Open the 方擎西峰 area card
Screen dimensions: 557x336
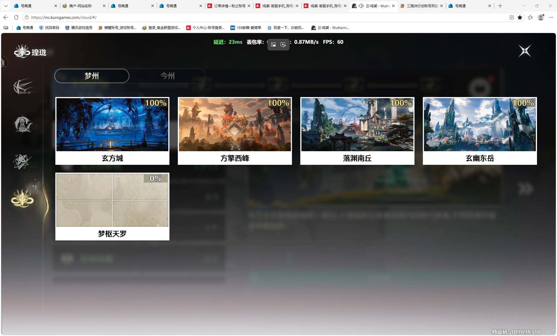pyautogui.click(x=235, y=131)
